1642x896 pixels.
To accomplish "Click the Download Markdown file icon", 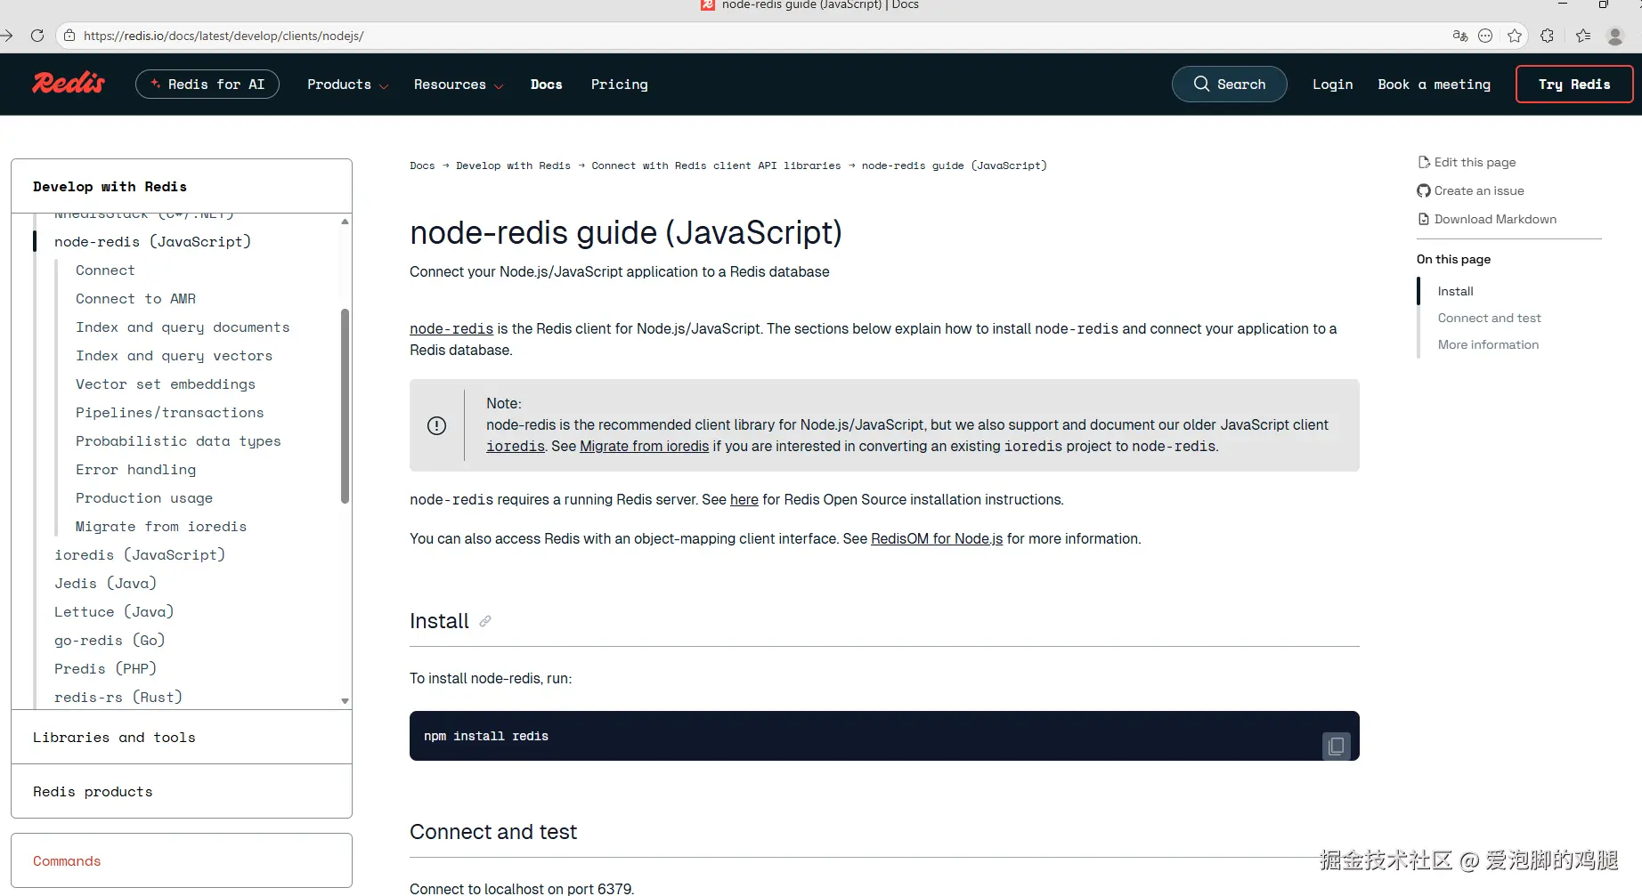I will (1424, 219).
